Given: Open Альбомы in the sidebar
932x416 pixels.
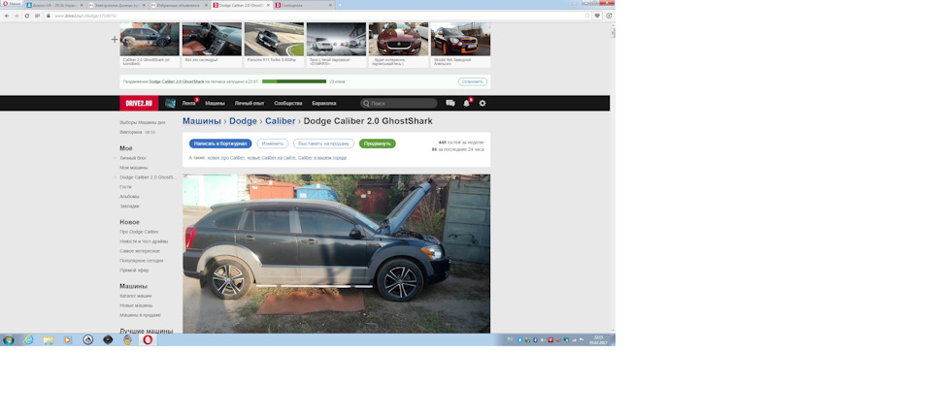Looking at the screenshot, I should pyautogui.click(x=129, y=197).
